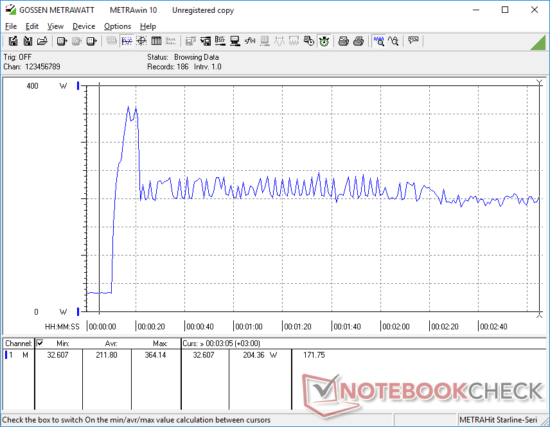Image resolution: width=550 pixels, height=427 pixels.
Task: Click the Status: Browsing Data text
Action: [182, 57]
